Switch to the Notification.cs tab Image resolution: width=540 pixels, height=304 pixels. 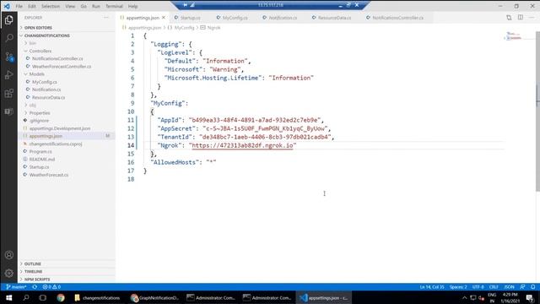(283, 18)
